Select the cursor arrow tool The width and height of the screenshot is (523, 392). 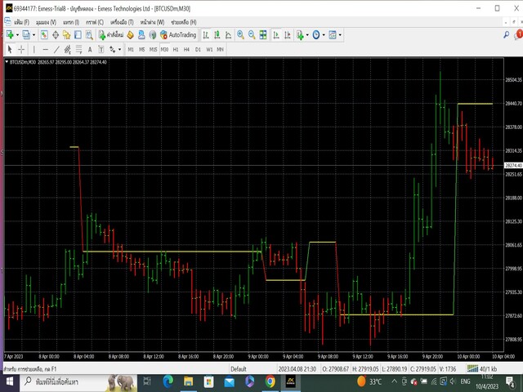10,49
